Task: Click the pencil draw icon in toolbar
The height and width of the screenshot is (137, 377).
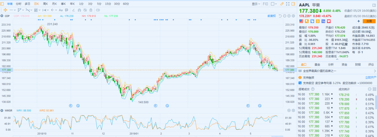Action: 281,4
